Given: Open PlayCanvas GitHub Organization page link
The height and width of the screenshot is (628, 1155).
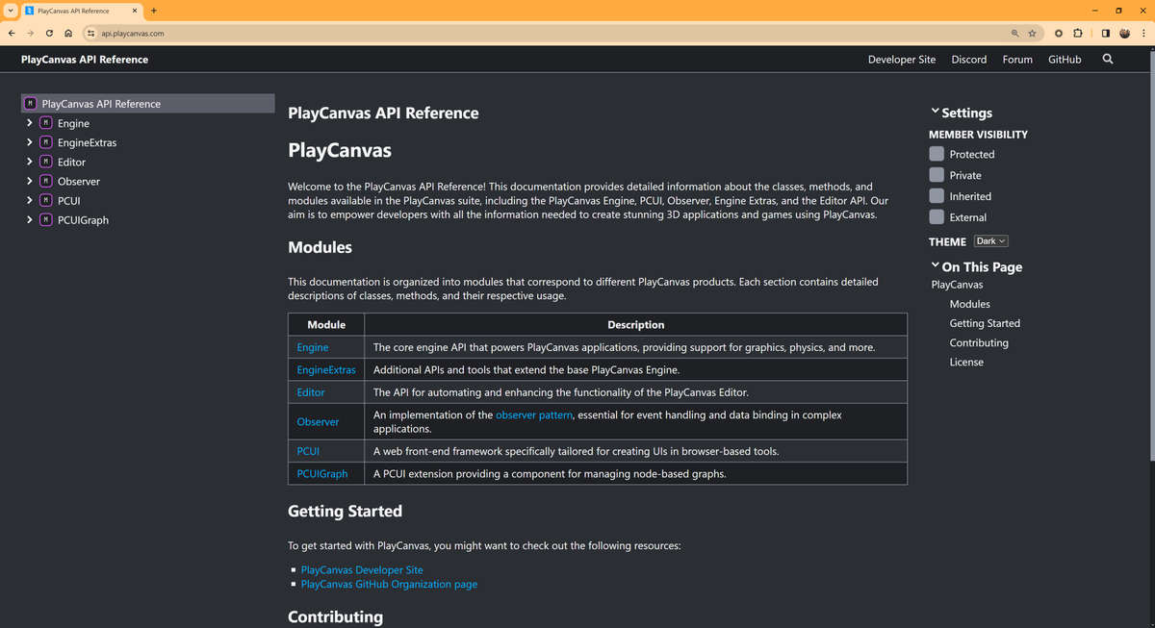Looking at the screenshot, I should 389,584.
